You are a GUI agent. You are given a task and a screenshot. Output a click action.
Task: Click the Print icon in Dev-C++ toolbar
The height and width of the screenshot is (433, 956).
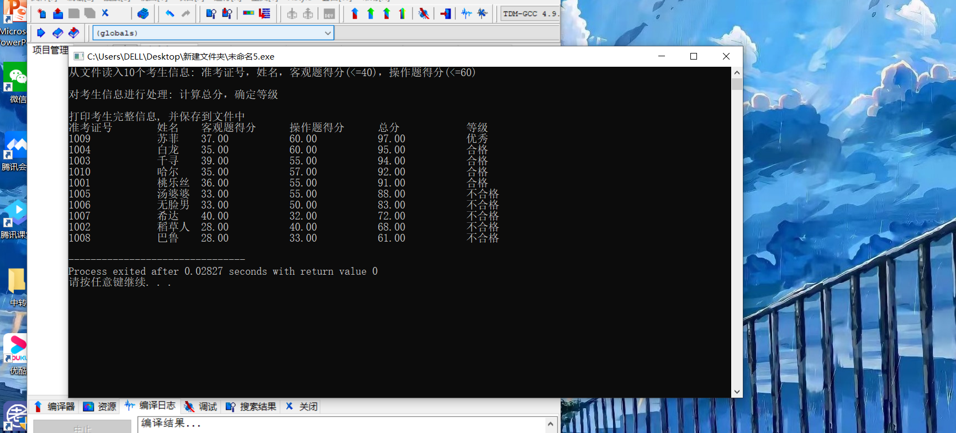point(143,14)
